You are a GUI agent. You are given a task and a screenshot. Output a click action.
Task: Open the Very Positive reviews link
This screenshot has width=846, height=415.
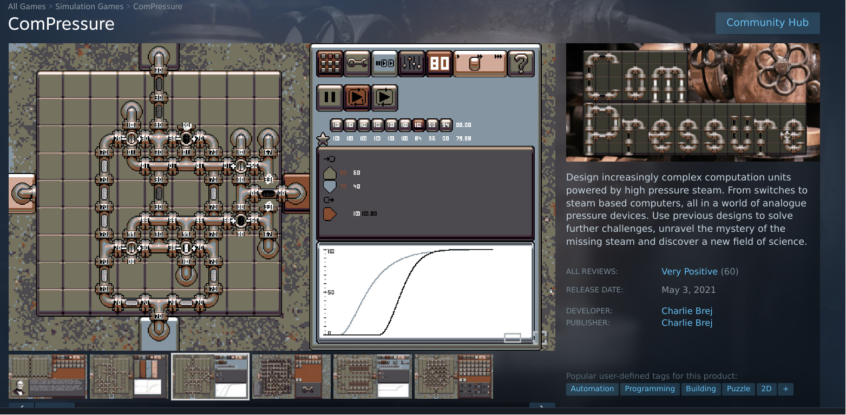(690, 271)
